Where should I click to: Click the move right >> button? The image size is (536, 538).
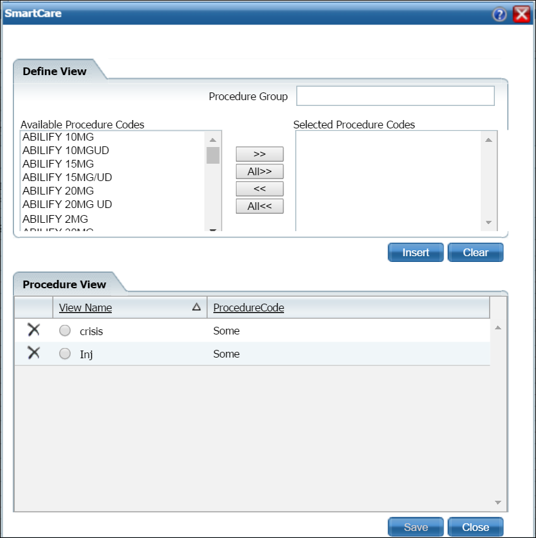tap(260, 154)
